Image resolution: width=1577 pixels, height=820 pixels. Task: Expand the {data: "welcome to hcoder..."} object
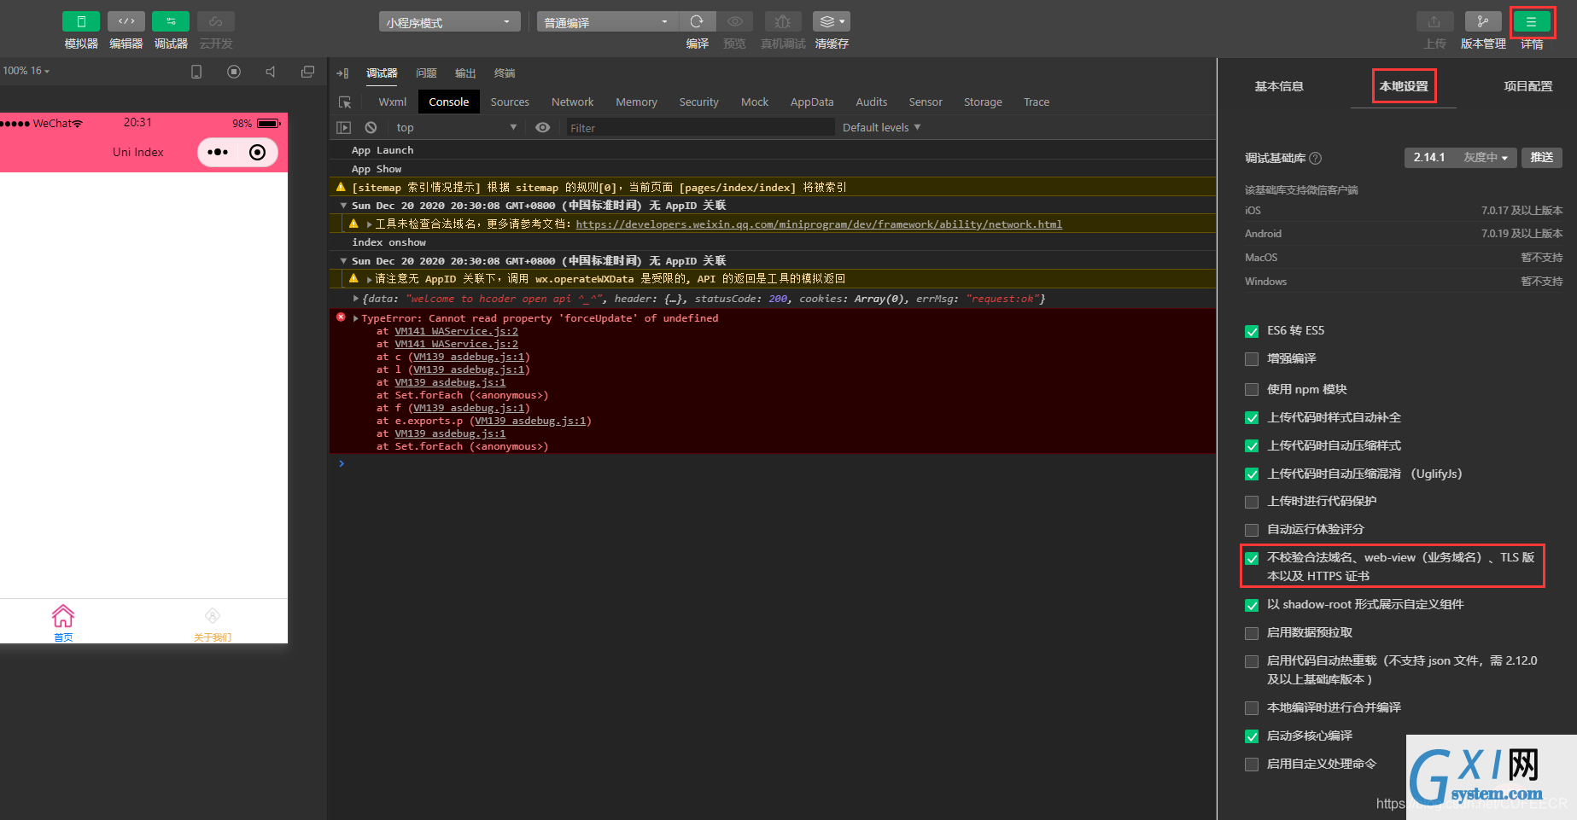click(356, 299)
